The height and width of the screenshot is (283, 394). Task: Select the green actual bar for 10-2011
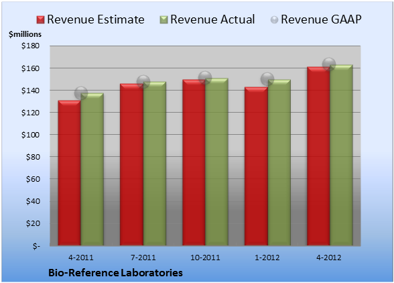tap(217, 162)
